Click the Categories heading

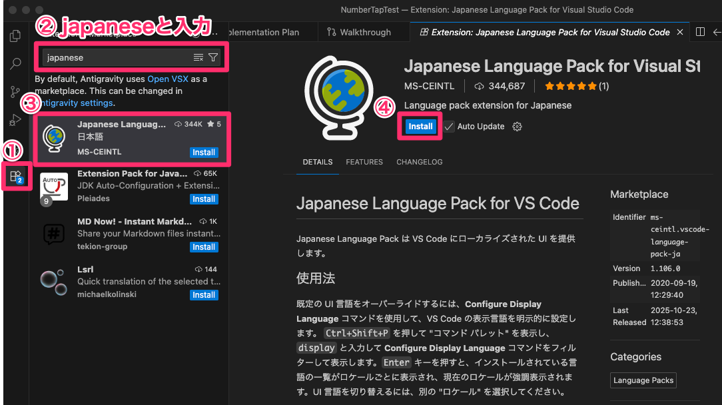pyautogui.click(x=636, y=357)
